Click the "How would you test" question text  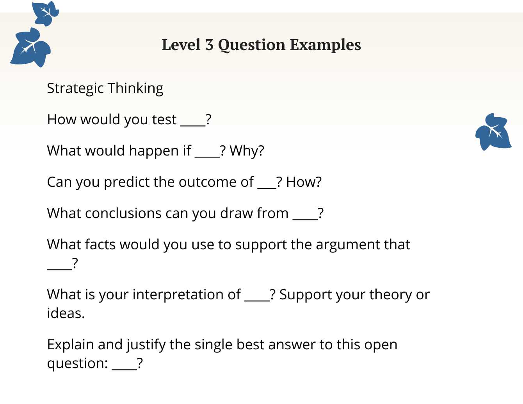112,120
